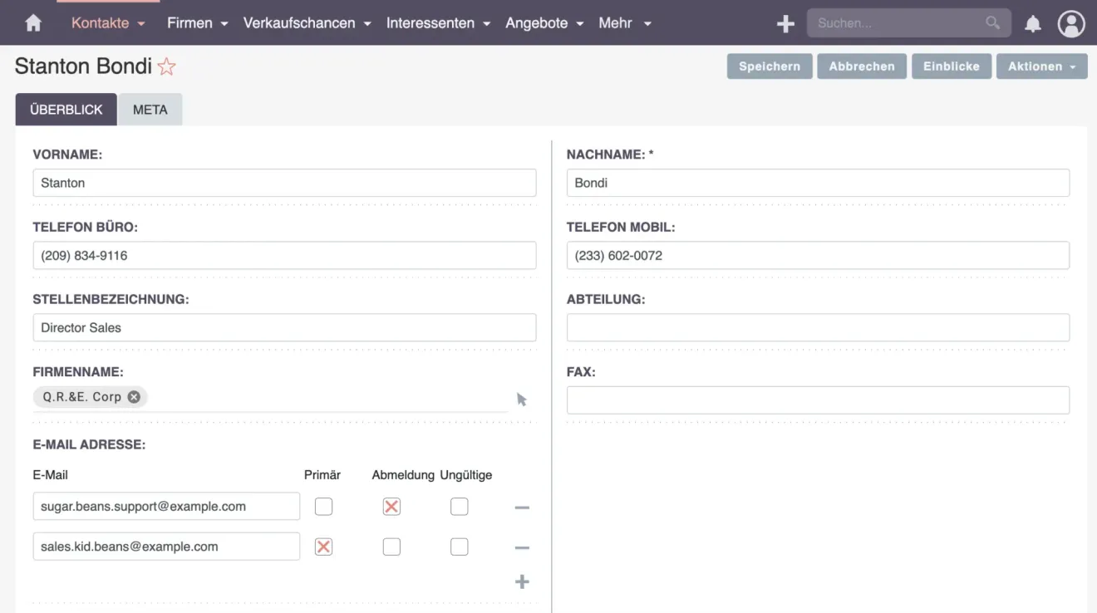The width and height of the screenshot is (1097, 613).
Task: Expand the Aktionen dropdown button
Action: coord(1041,66)
